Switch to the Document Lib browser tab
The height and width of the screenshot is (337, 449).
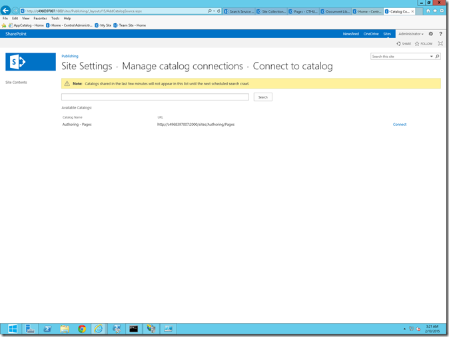(335, 11)
